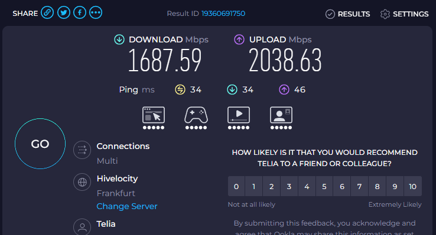Screen dimensions: 436x235
Task: Click the Connections heading text
Action: click(x=123, y=146)
